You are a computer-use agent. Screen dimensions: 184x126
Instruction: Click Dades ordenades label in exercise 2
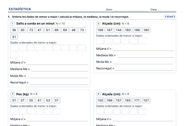coord(119,36)
